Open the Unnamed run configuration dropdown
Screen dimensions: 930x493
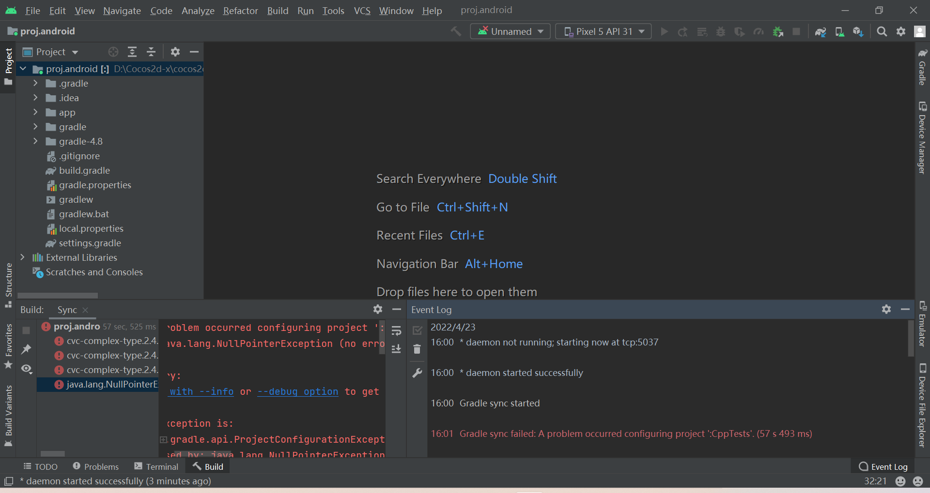pyautogui.click(x=510, y=32)
